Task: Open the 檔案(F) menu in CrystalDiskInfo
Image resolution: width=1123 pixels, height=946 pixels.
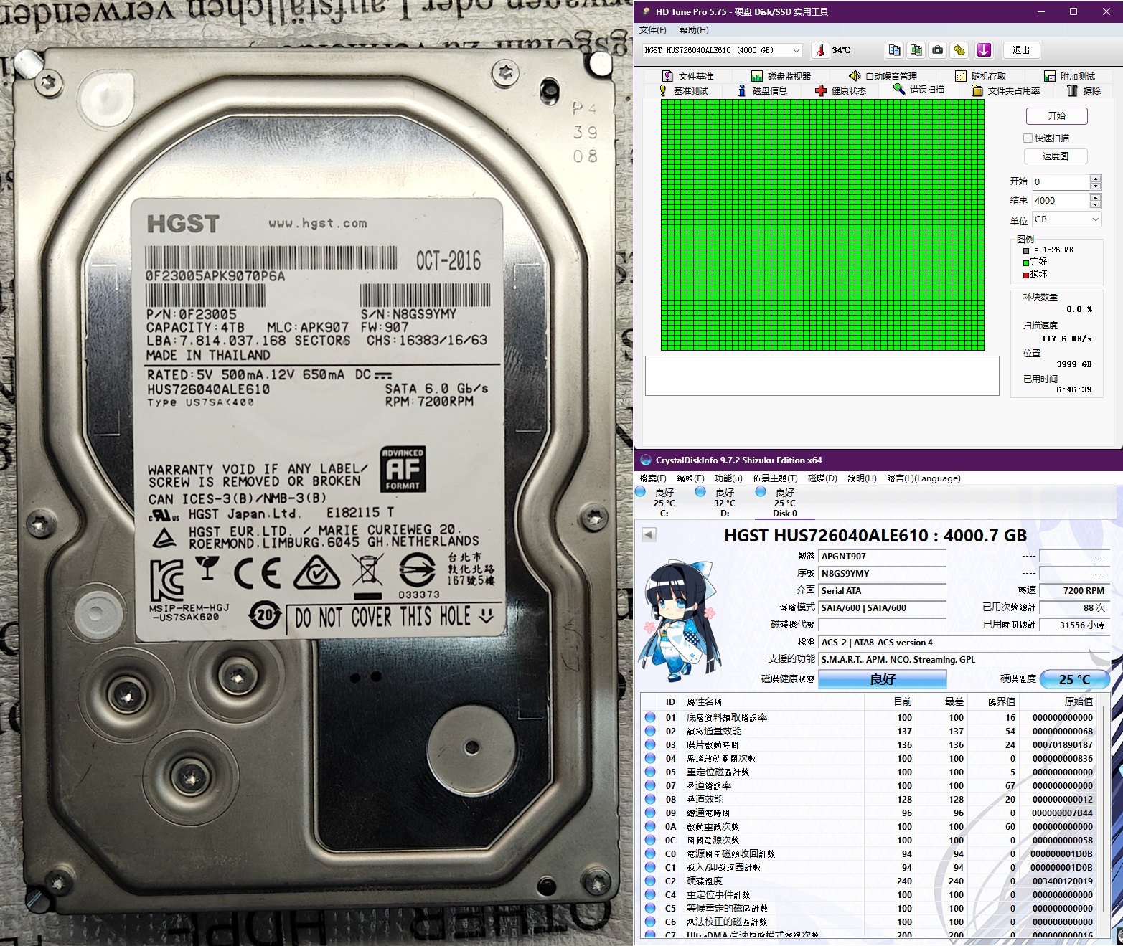Action: [653, 478]
